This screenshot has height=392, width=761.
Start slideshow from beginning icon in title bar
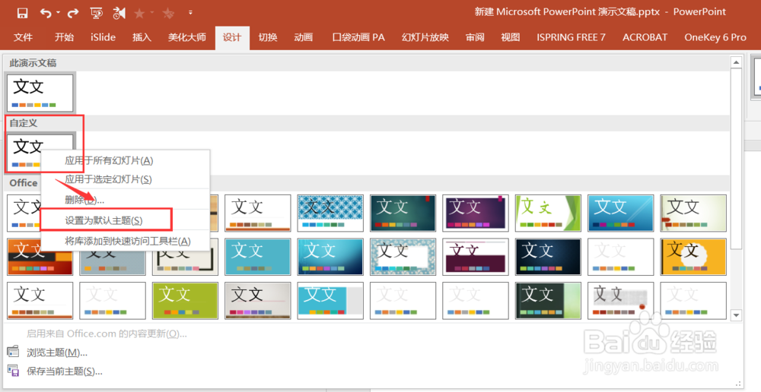[x=96, y=13]
